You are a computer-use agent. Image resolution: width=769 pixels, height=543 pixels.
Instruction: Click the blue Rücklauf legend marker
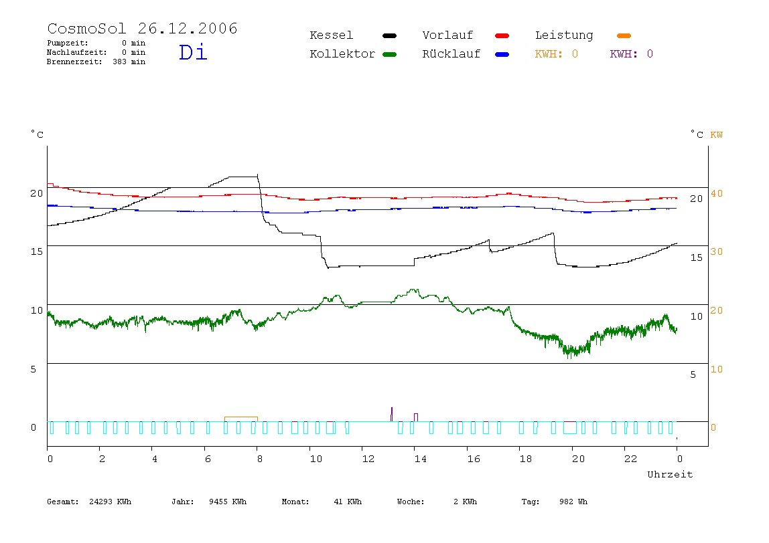502,54
